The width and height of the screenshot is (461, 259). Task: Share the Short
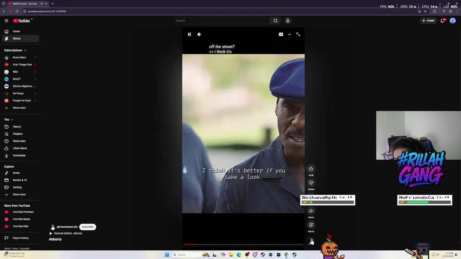point(311,211)
